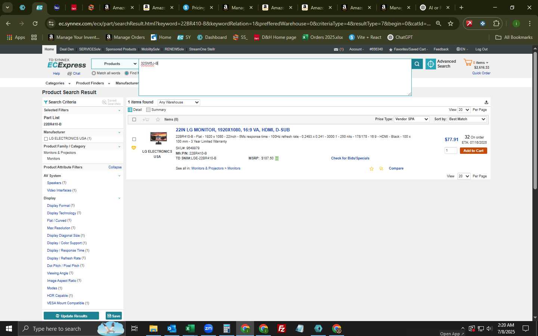
Task: Open the Log Out link
Action: (x=481, y=49)
